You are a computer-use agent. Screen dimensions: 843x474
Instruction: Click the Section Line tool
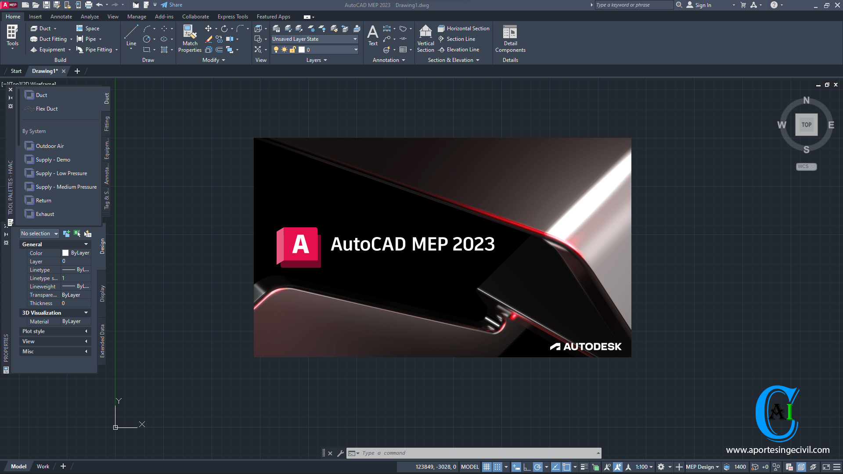(460, 39)
